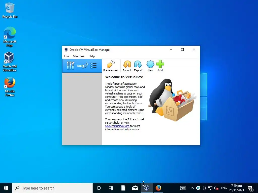
Task: Open network status tray icon
Action: [210, 188]
